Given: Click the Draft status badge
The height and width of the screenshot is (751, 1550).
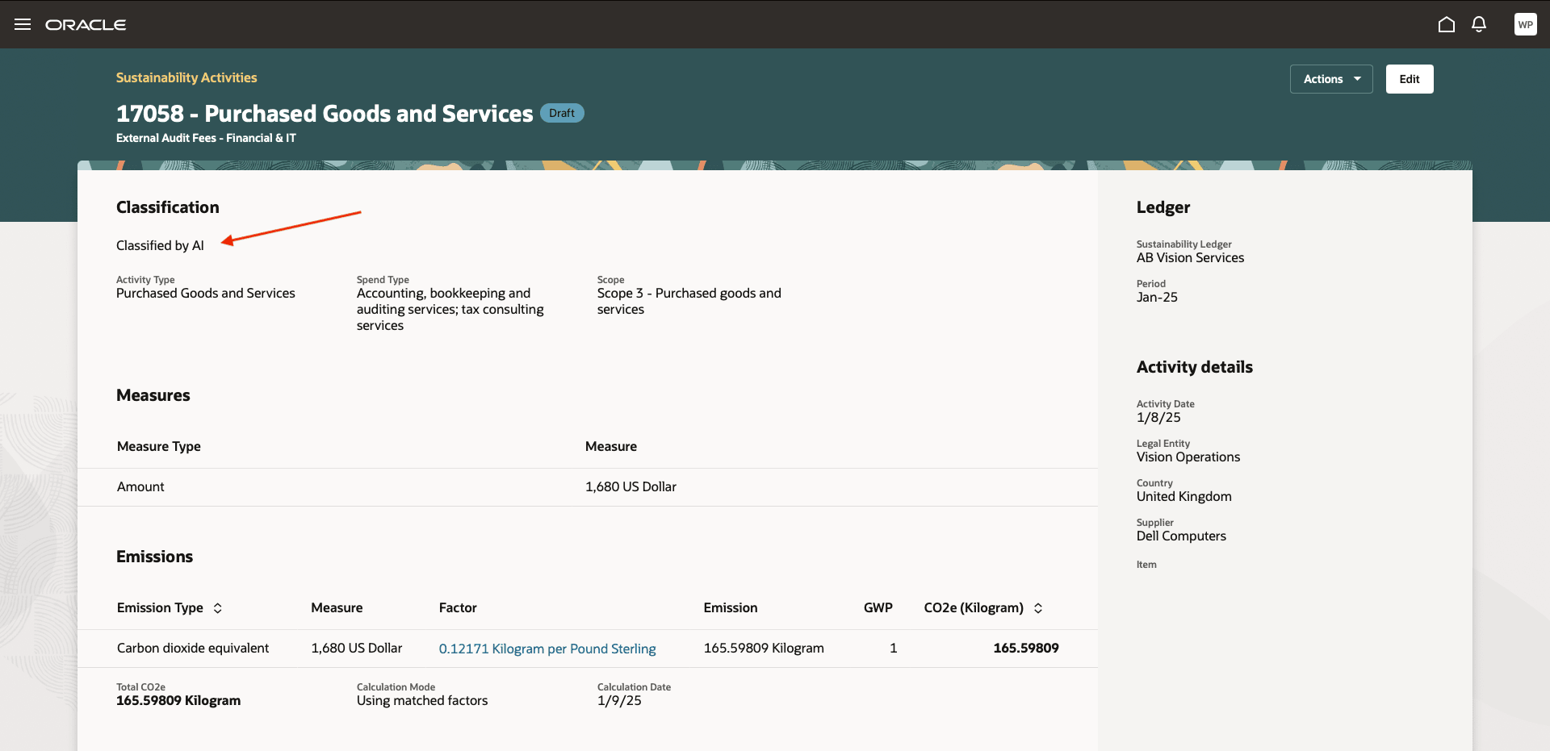Looking at the screenshot, I should pyautogui.click(x=562, y=113).
